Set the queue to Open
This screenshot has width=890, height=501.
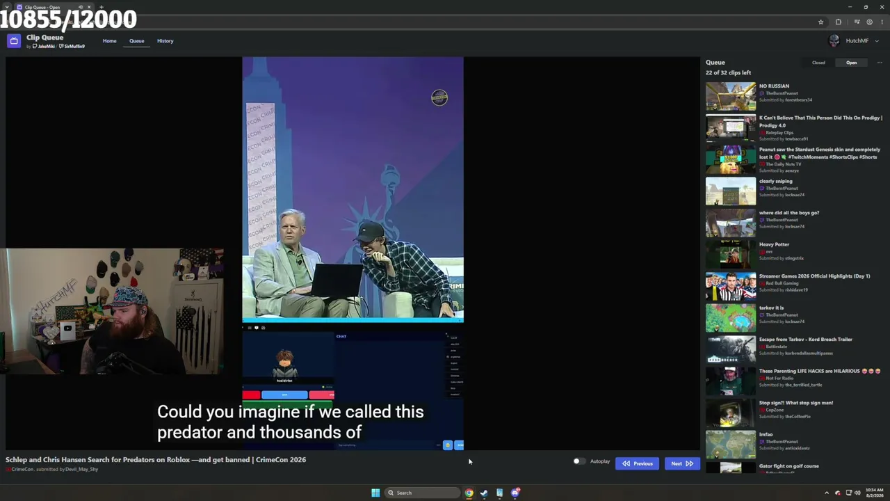(851, 63)
